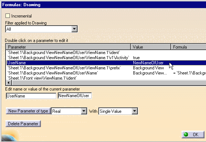Open the Filter applied to Drawing dropdown
206x142 pixels.
click(74, 29)
